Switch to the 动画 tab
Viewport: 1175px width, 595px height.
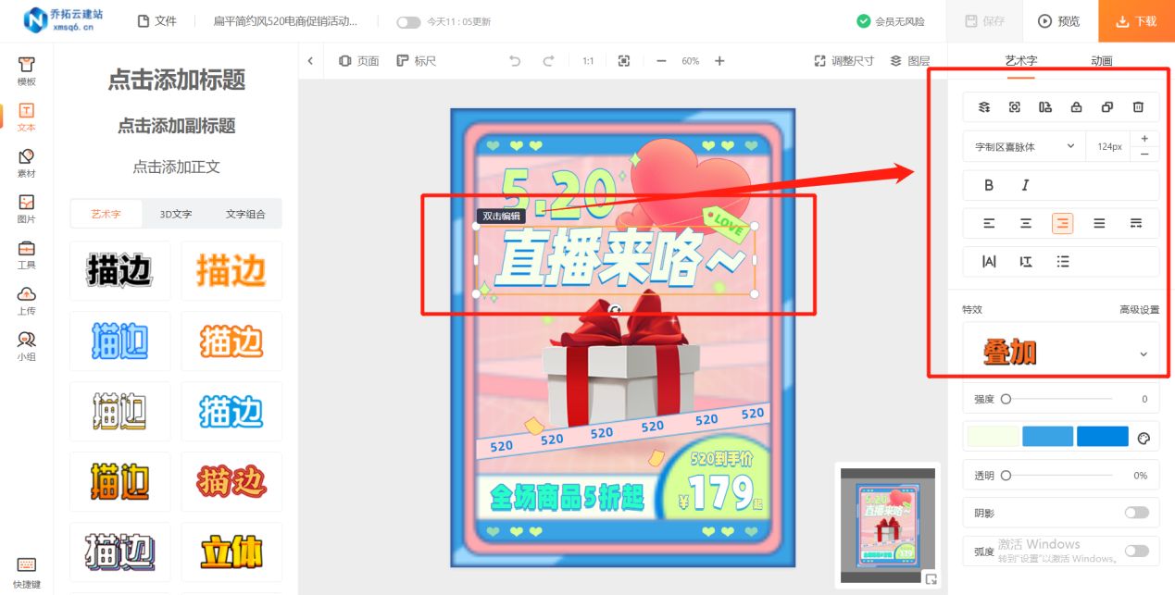click(1100, 61)
